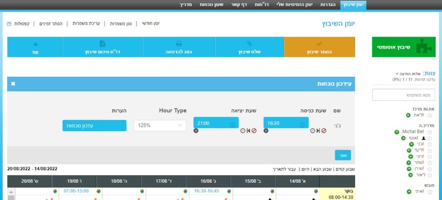
Task: Switch to the הגדרות tab
Action: tap(328, 4)
